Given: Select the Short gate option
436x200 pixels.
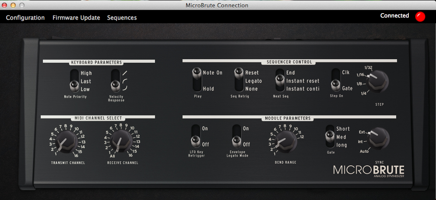Looking at the screenshot, I should pyautogui.click(x=343, y=129).
